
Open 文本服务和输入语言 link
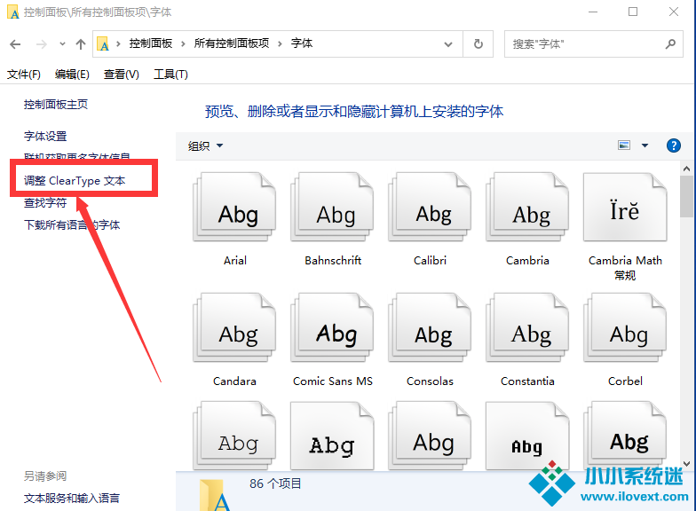coord(72,499)
